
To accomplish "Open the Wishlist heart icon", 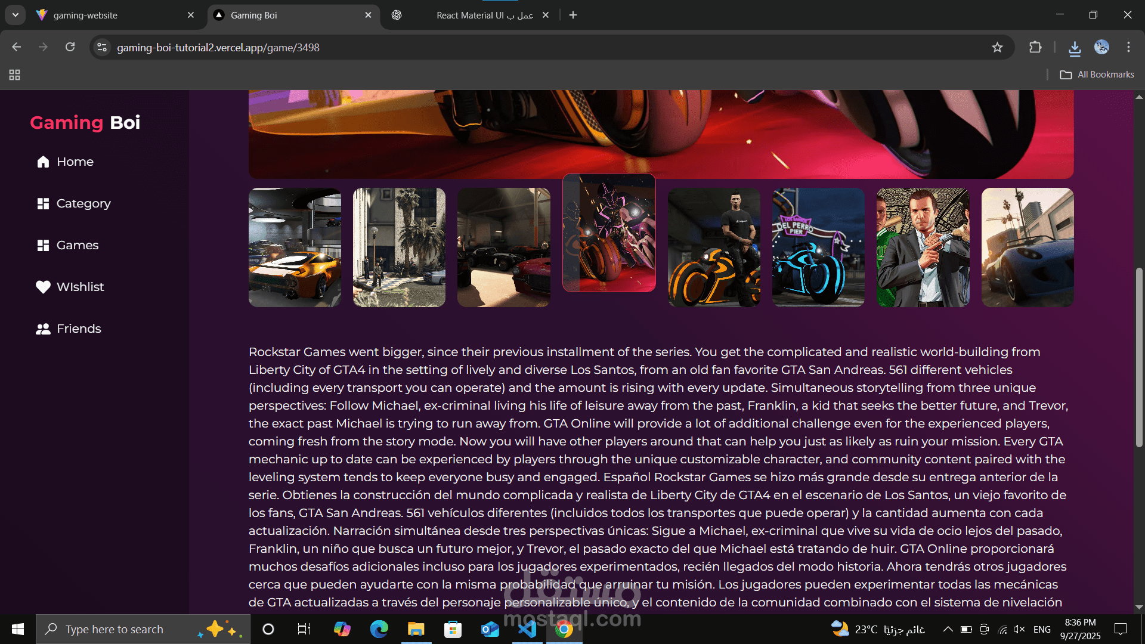I will point(43,287).
